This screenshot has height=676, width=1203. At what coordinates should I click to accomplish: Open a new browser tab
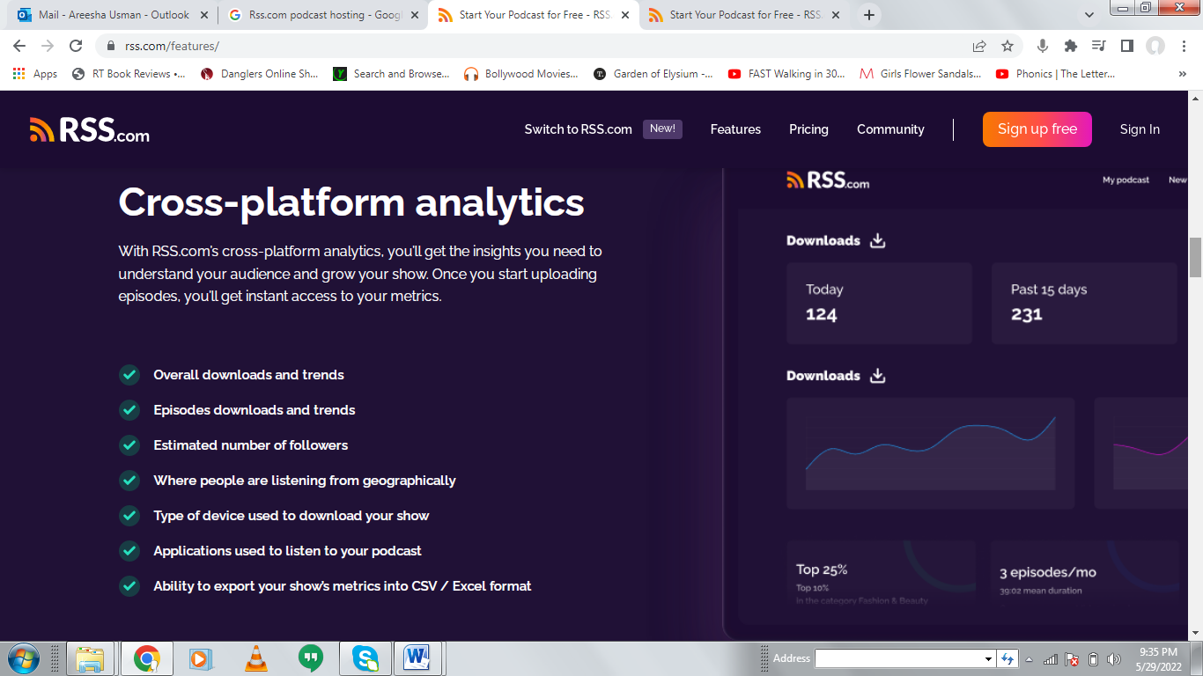tap(868, 15)
